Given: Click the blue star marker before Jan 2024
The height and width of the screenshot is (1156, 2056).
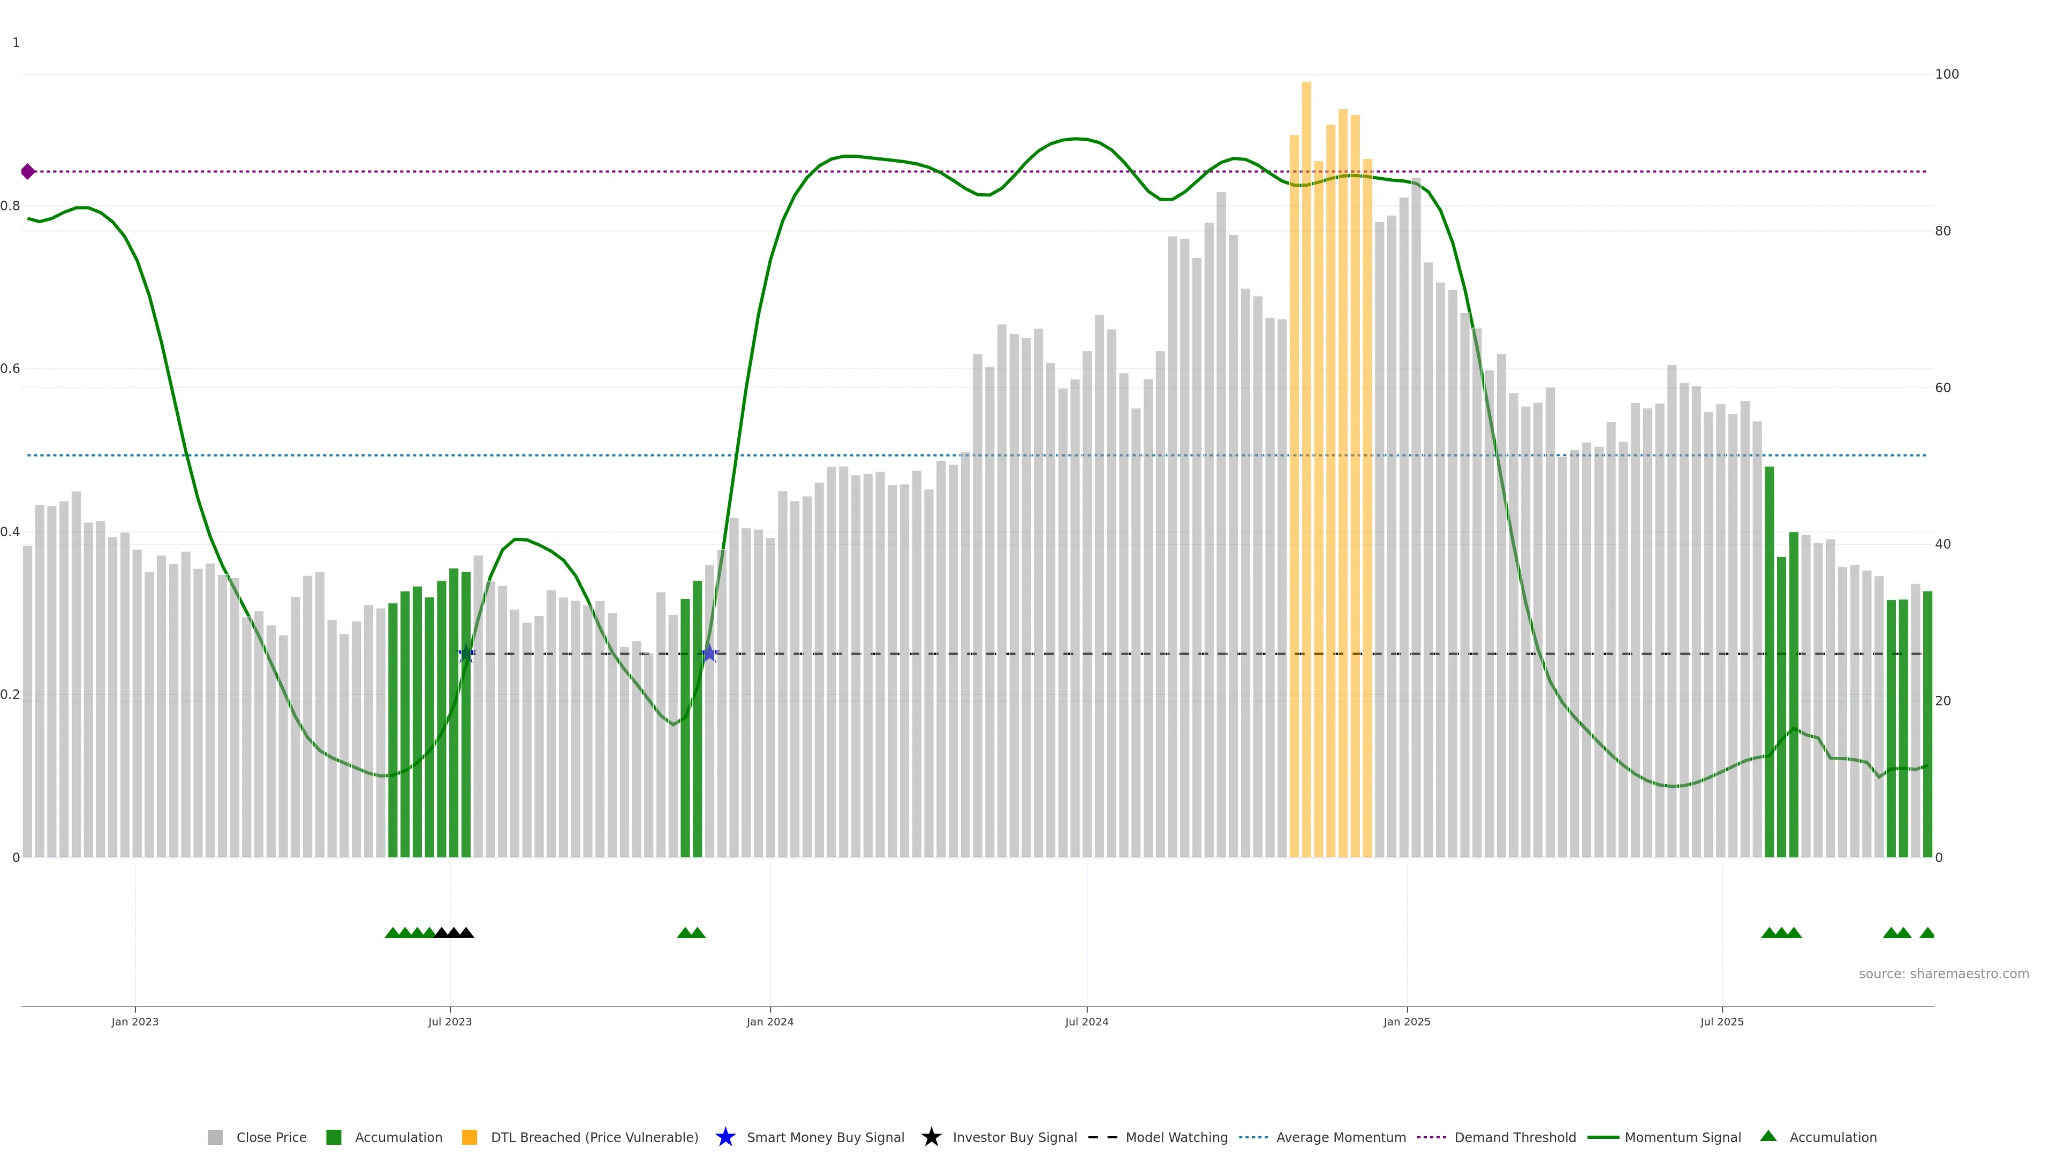Looking at the screenshot, I should 709,653.
